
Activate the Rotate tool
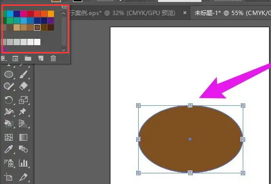pyautogui.click(x=9, y=100)
